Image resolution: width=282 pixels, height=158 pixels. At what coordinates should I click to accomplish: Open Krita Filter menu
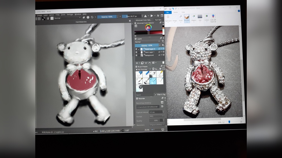coord(58,15)
